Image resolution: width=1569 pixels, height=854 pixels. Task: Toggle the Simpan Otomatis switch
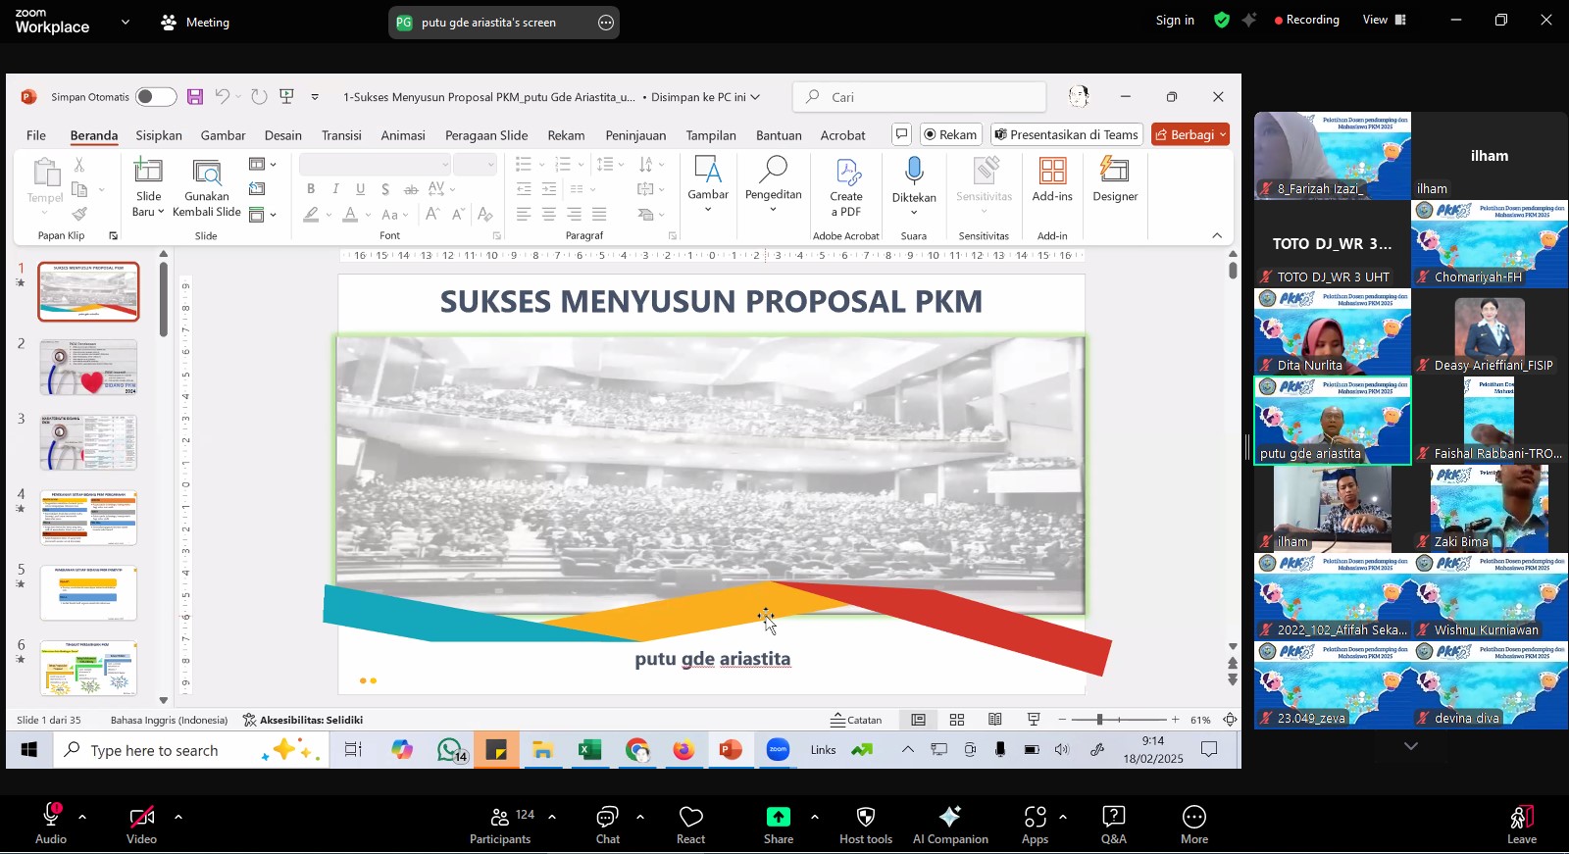[155, 97]
